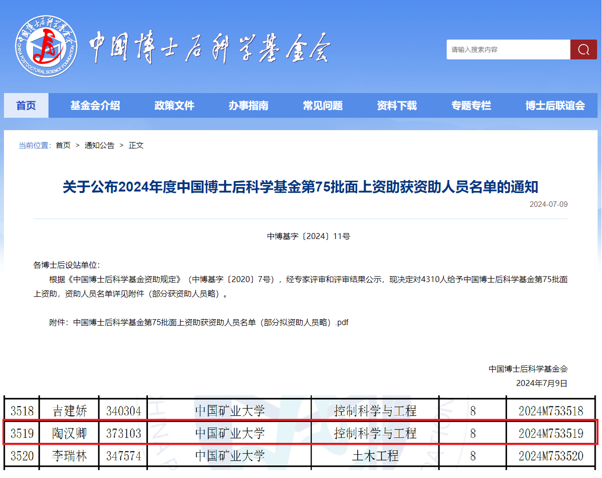Focus the search content input box
Image resolution: width=602 pixels, height=478 pixels.
(508, 49)
